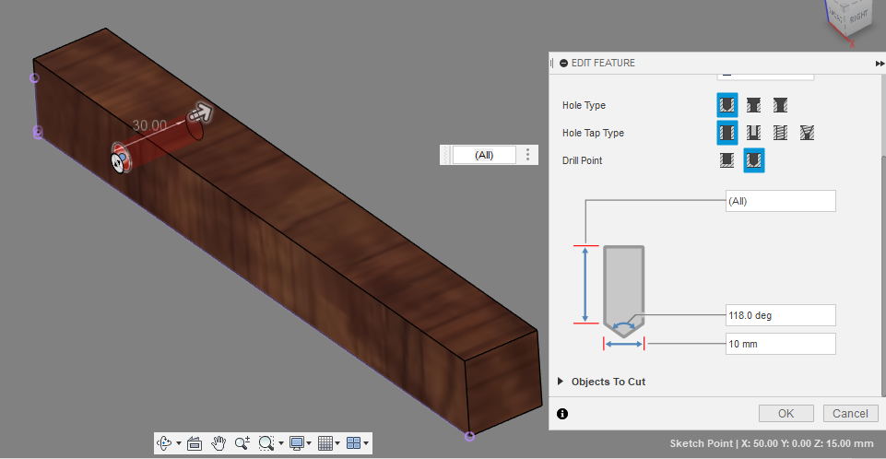Open Display Settings monitor icon
Viewport: 886px width, 459px height.
297,443
